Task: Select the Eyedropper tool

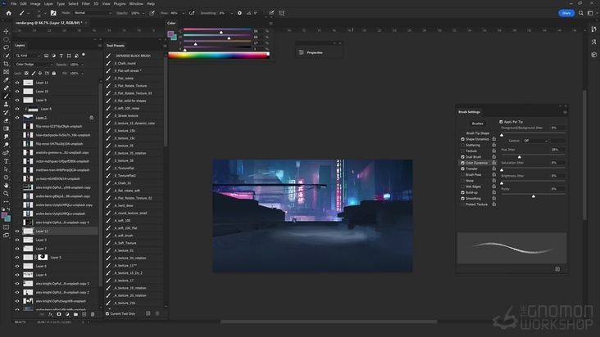Action: (6, 80)
